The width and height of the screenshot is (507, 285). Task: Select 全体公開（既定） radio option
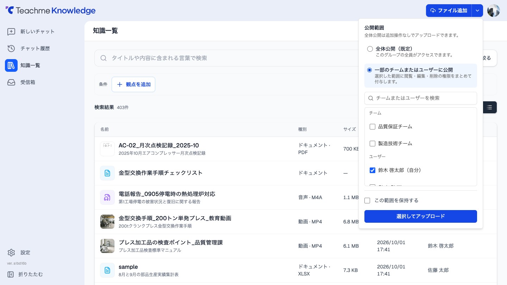click(x=370, y=49)
